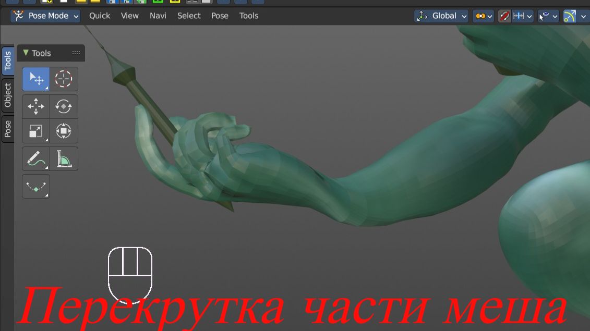Open the Navi menu
Image resolution: width=590 pixels, height=331 pixels.
(x=158, y=16)
